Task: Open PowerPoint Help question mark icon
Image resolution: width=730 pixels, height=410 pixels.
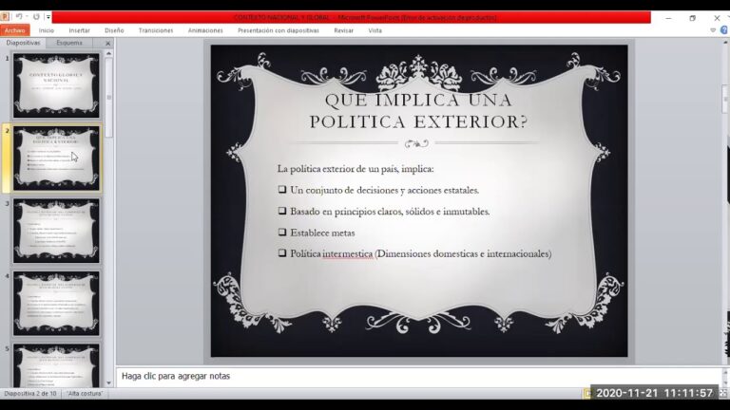Action: tap(724, 30)
